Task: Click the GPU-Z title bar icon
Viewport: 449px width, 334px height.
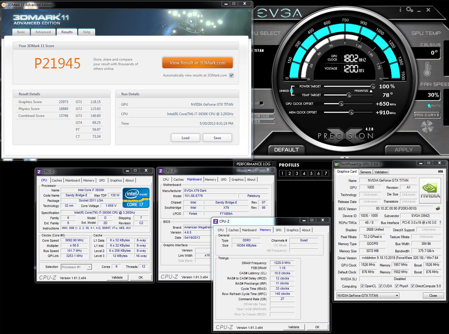Action: pyautogui.click(x=337, y=164)
